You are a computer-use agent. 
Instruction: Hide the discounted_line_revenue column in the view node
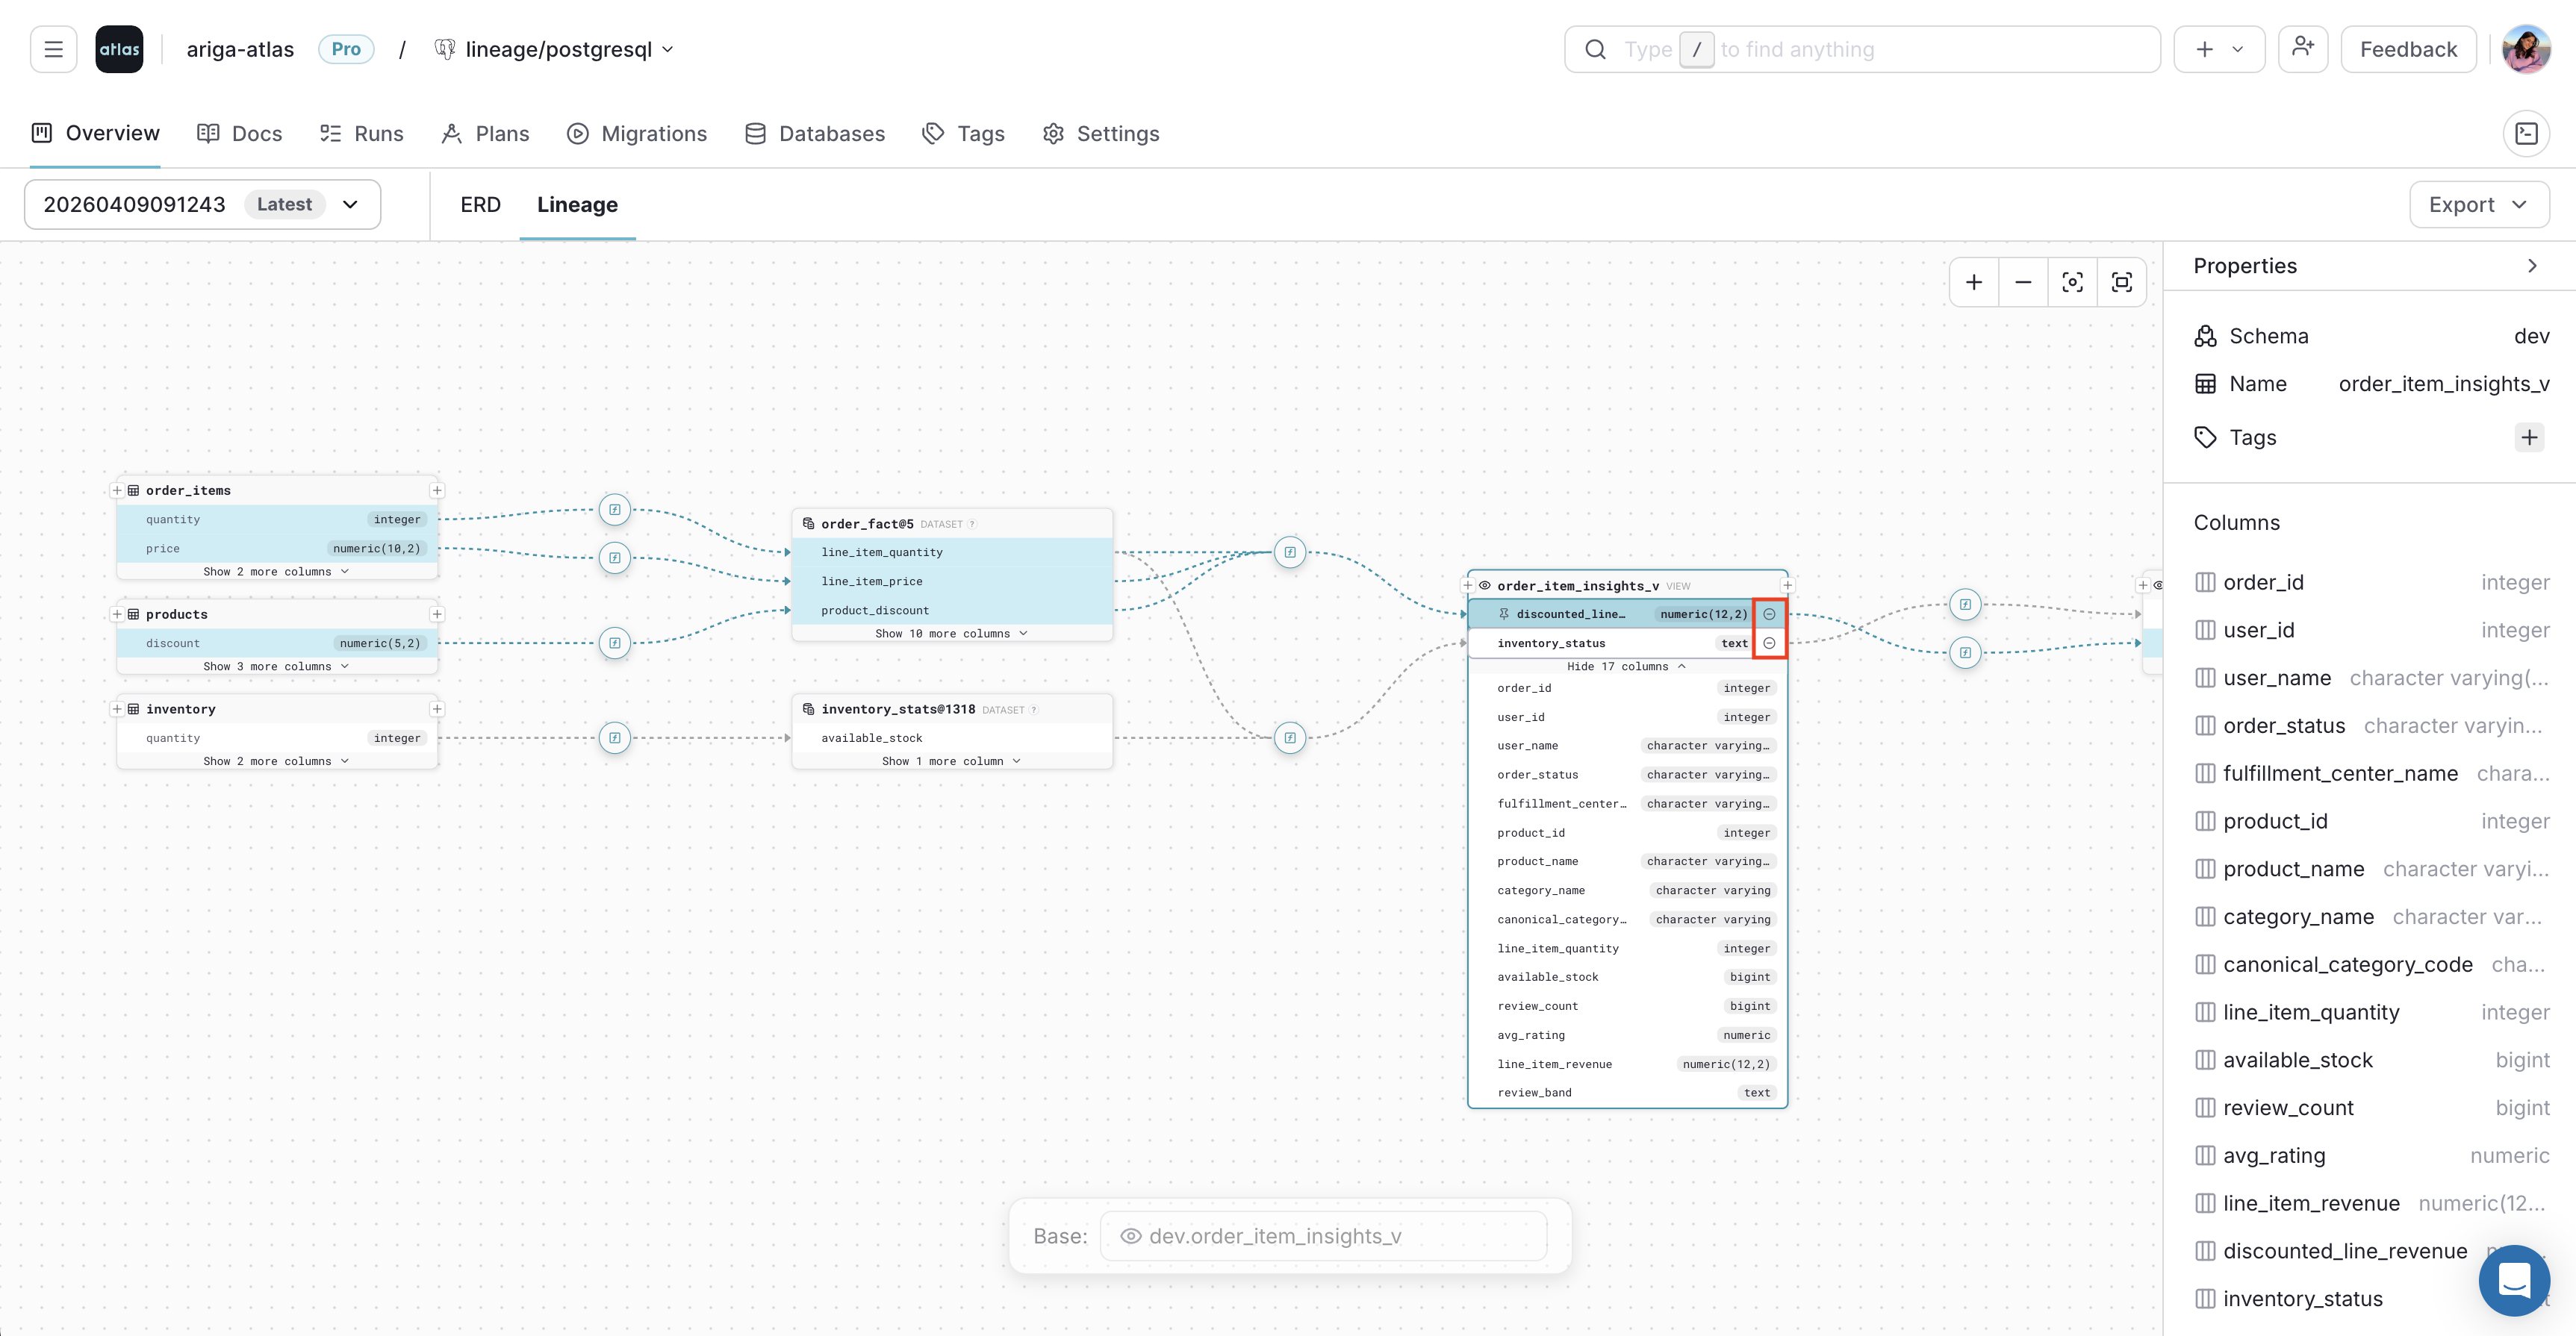[1770, 614]
